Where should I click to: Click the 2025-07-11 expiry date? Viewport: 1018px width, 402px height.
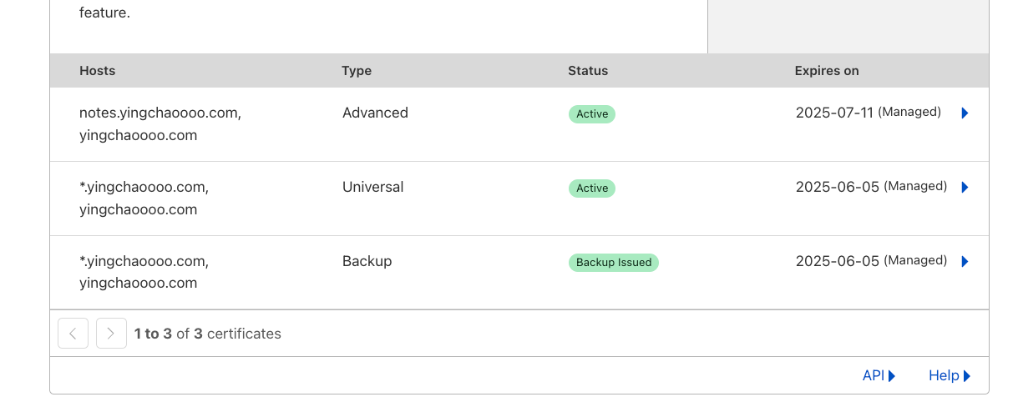pyautogui.click(x=834, y=113)
